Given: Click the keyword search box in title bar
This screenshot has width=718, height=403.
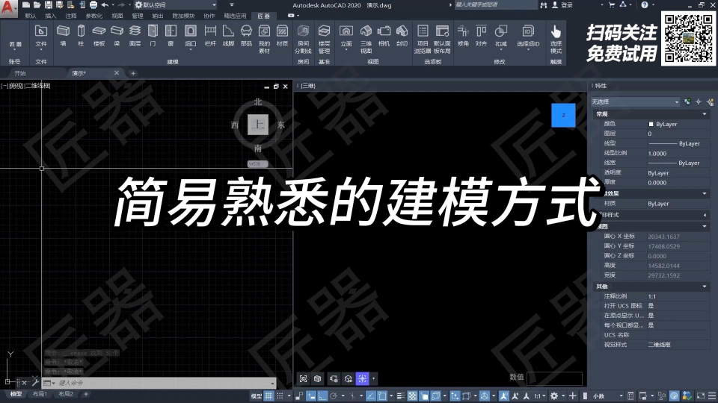Looking at the screenshot, I should [x=495, y=4].
